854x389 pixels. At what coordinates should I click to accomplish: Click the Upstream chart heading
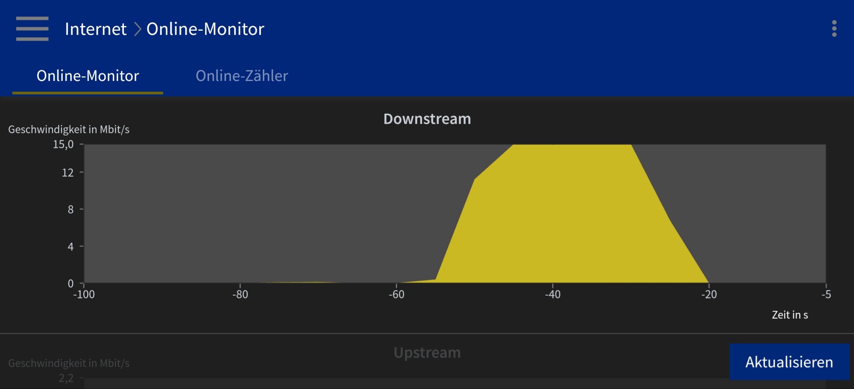pos(427,353)
